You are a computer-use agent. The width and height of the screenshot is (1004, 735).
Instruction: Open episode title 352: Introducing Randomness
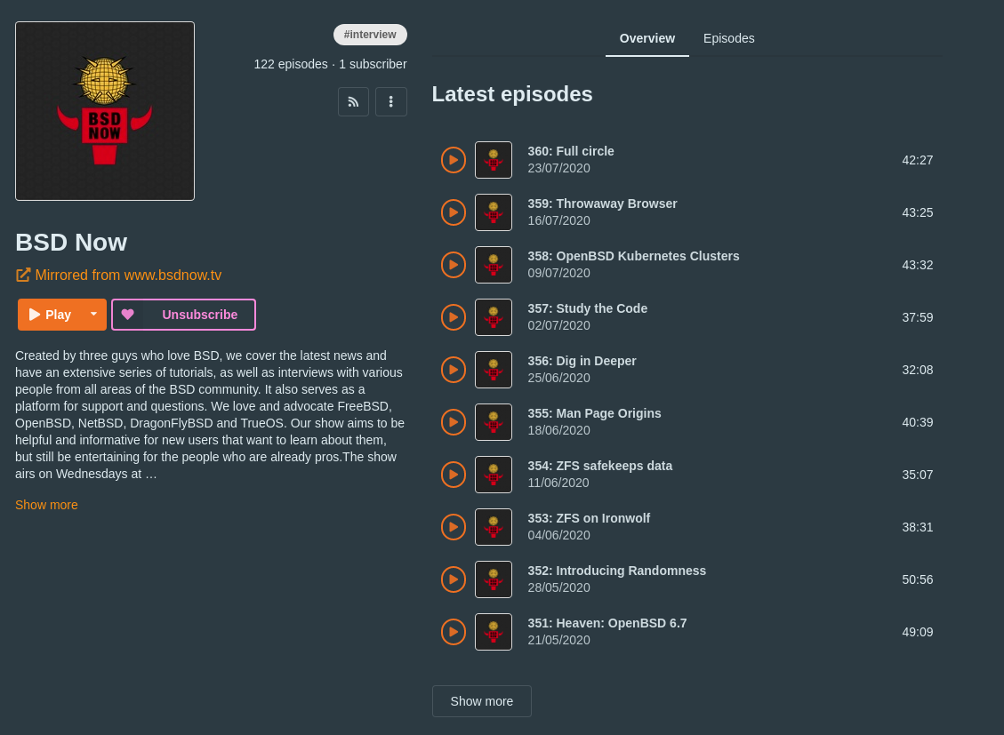pos(617,571)
